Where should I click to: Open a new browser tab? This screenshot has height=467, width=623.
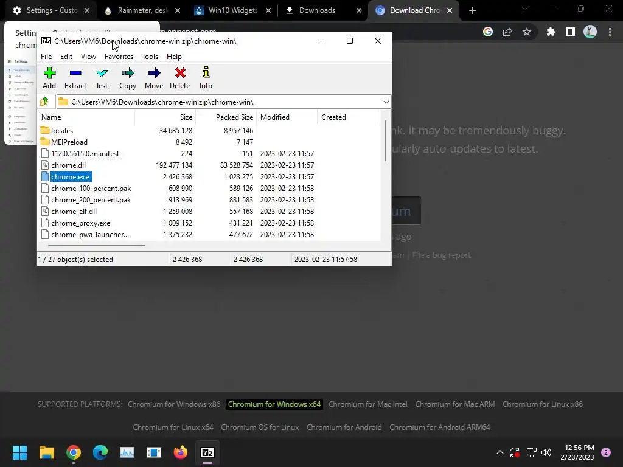[x=472, y=10]
